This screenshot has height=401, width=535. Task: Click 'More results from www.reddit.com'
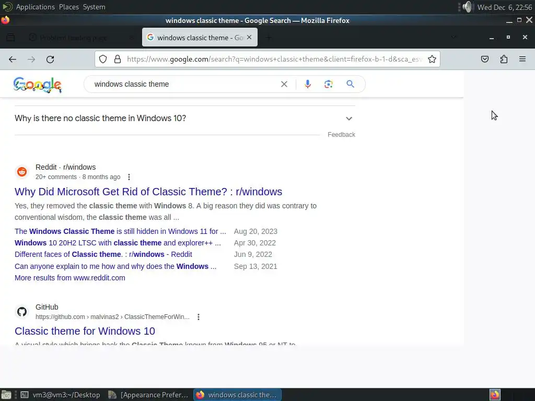click(70, 278)
